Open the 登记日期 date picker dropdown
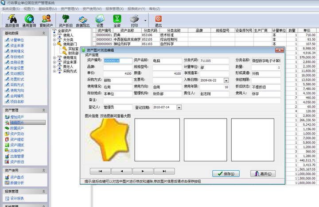 coord(179,107)
